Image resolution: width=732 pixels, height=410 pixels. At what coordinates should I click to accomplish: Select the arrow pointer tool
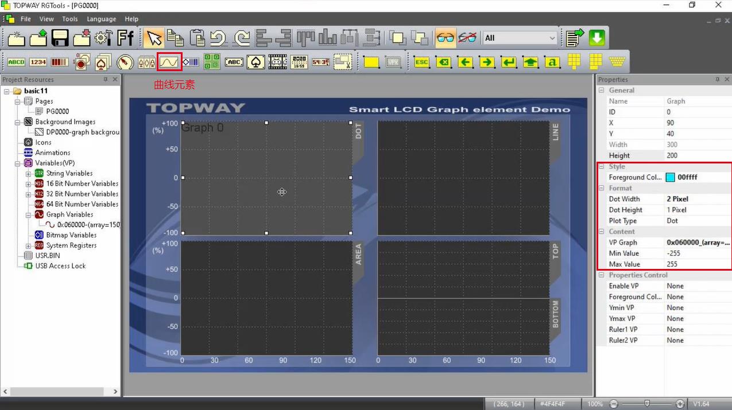153,38
